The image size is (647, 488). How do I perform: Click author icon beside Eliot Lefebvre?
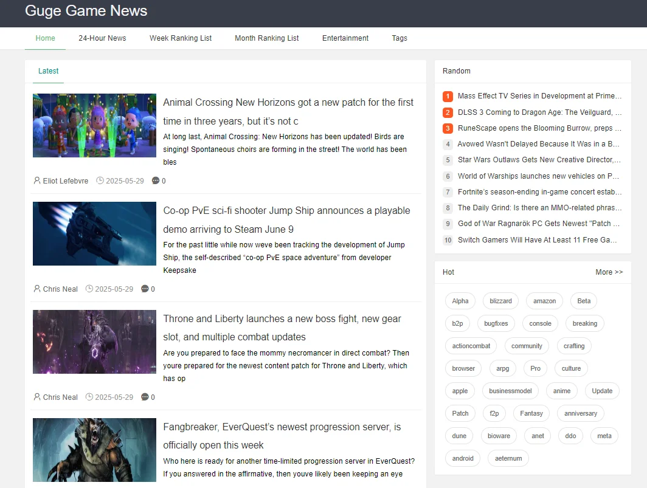click(37, 181)
